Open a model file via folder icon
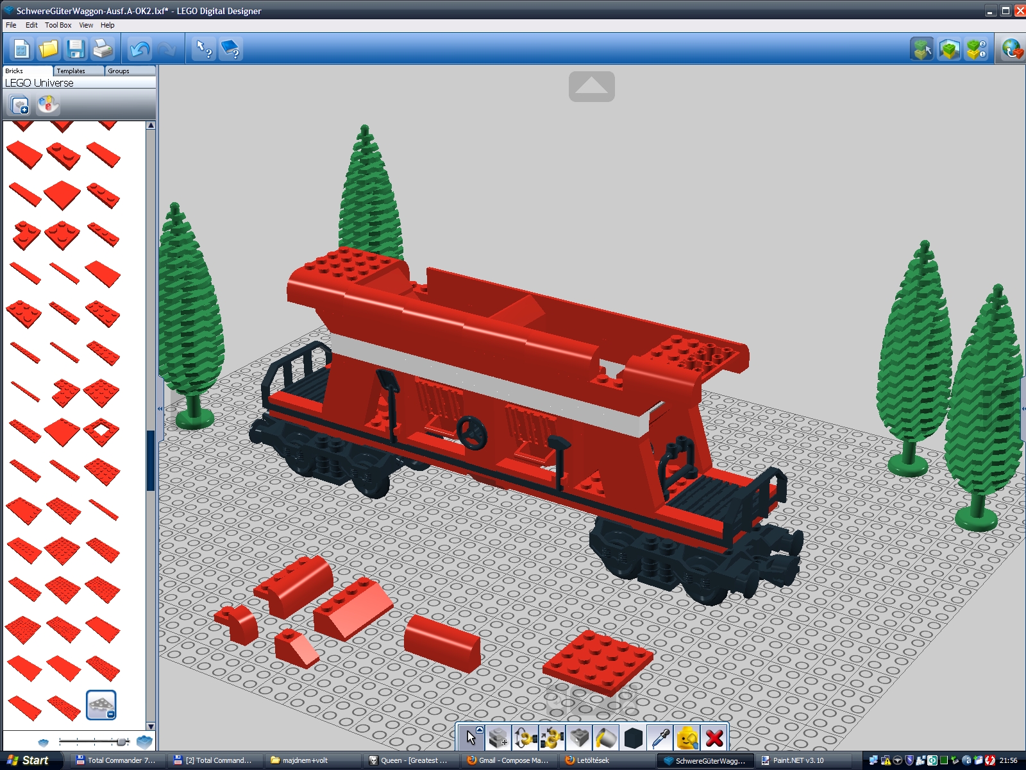 coord(48,49)
